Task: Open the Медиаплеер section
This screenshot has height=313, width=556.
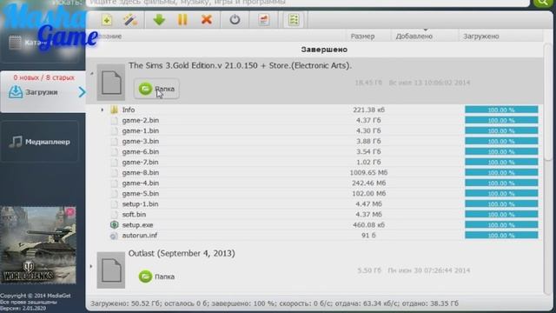Action: (40, 142)
